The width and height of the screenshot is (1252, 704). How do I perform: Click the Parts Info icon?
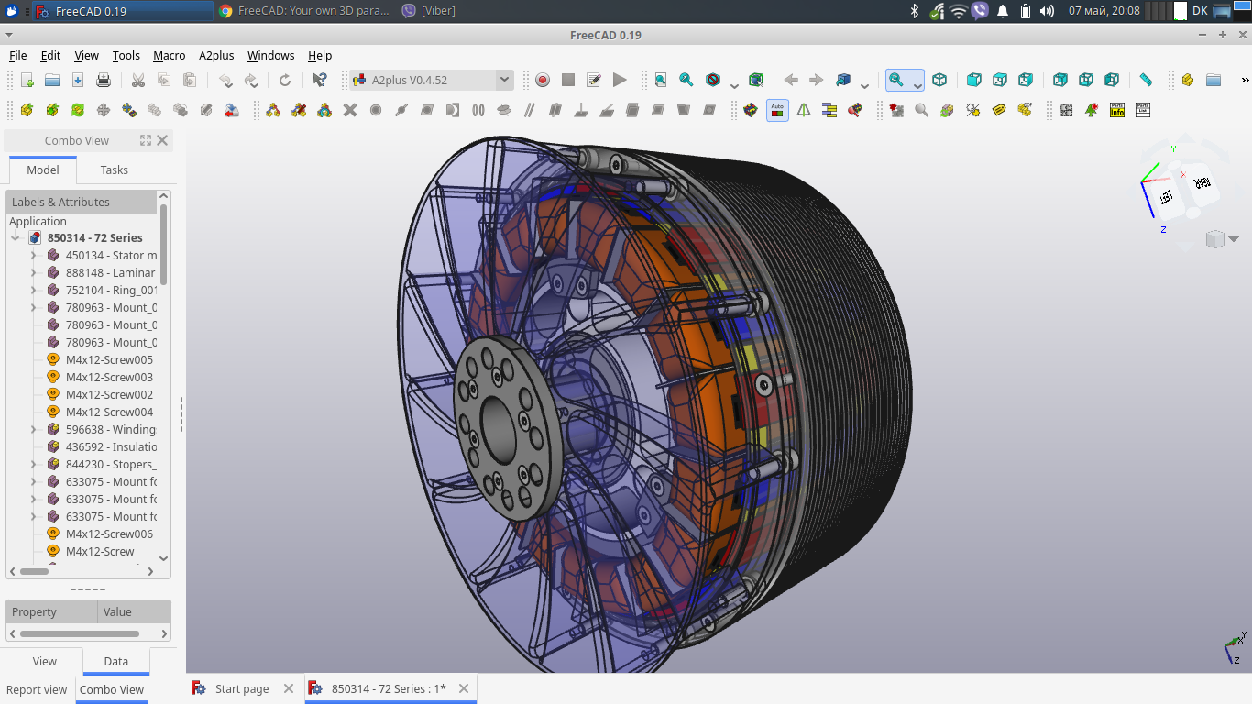point(1117,110)
